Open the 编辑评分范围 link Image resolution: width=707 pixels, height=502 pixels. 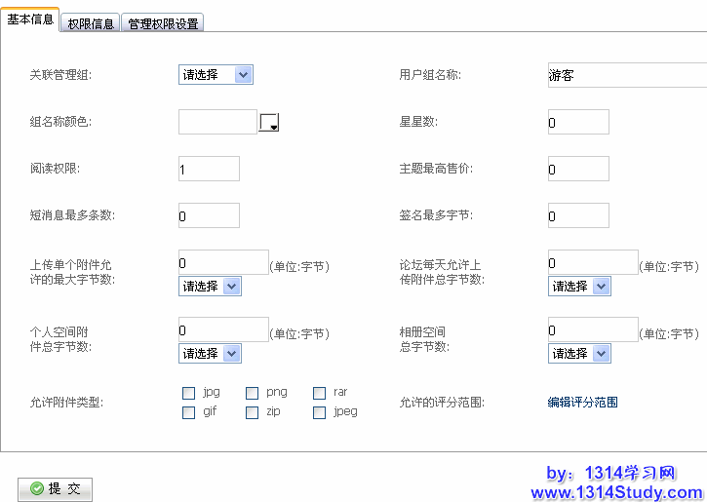click(x=582, y=402)
